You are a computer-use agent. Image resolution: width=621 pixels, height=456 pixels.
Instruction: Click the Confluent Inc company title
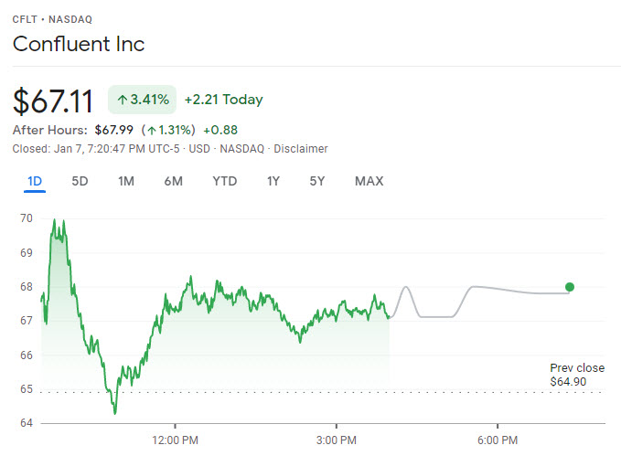pos(79,44)
